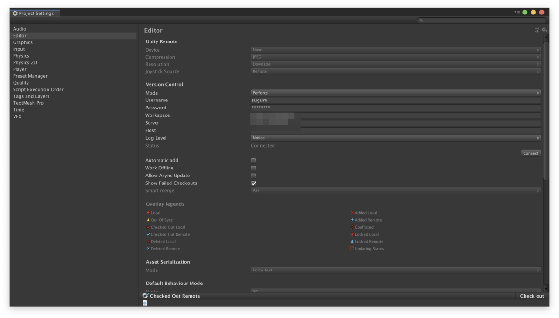
Task: Click the blue Deleted Remote cross icon
Action: (x=148, y=249)
